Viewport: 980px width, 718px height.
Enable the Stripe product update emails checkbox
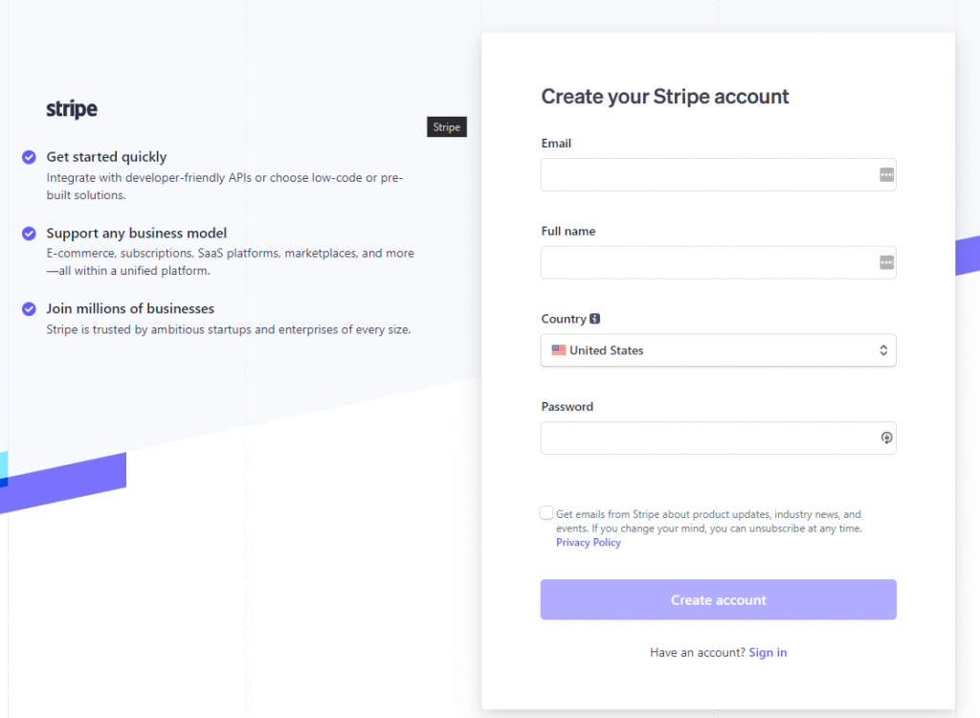pyautogui.click(x=546, y=513)
